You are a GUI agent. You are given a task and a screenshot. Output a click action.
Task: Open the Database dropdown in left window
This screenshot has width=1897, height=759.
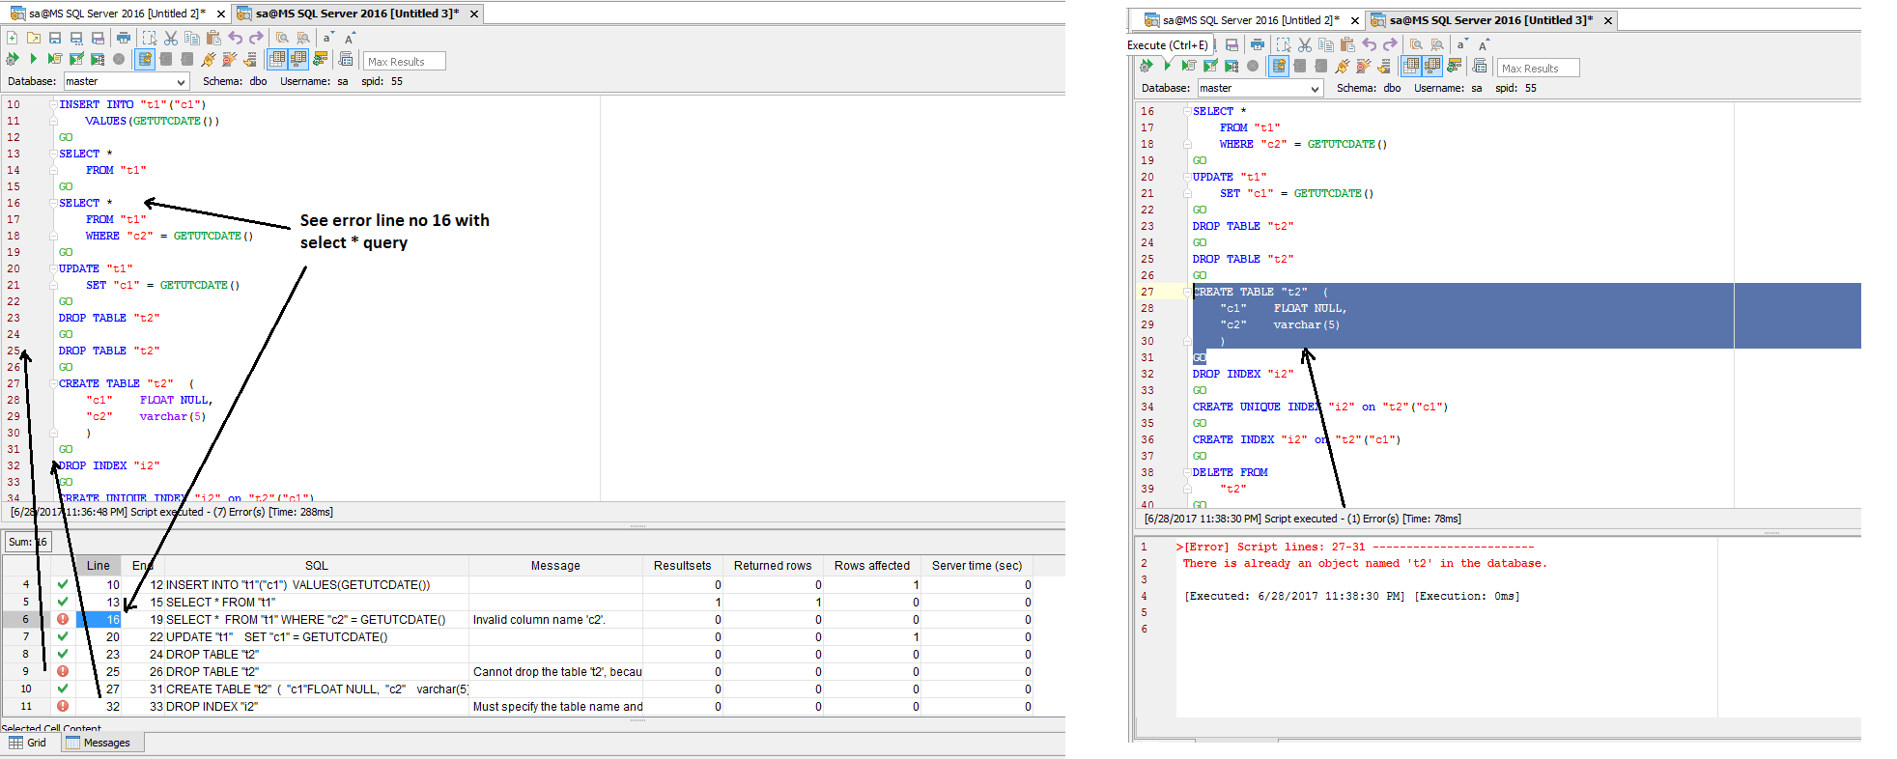[x=181, y=82]
